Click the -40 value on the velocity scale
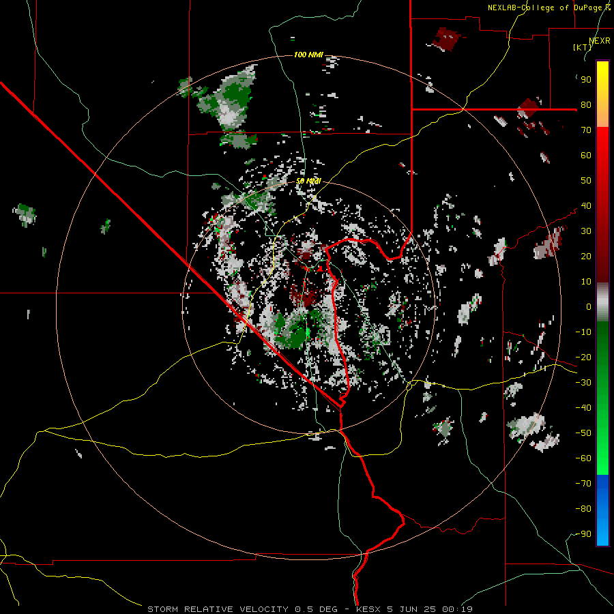The height and width of the screenshot is (614, 614). (x=583, y=408)
